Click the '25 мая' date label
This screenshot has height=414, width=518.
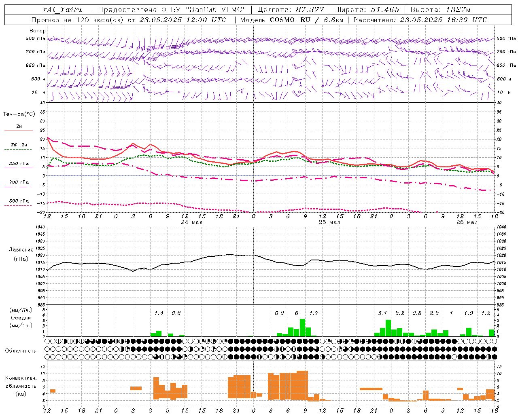click(329, 222)
